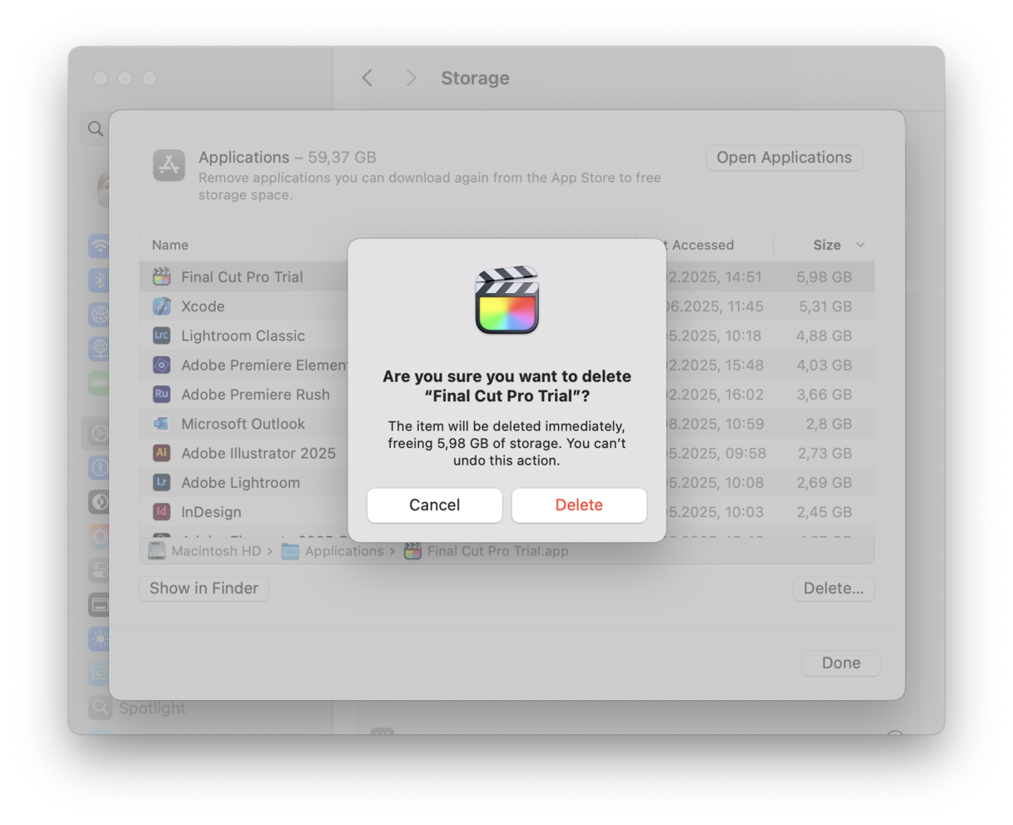Click the Adobe Premiere Elements icon
Image resolution: width=1013 pixels, height=825 pixels.
point(162,365)
